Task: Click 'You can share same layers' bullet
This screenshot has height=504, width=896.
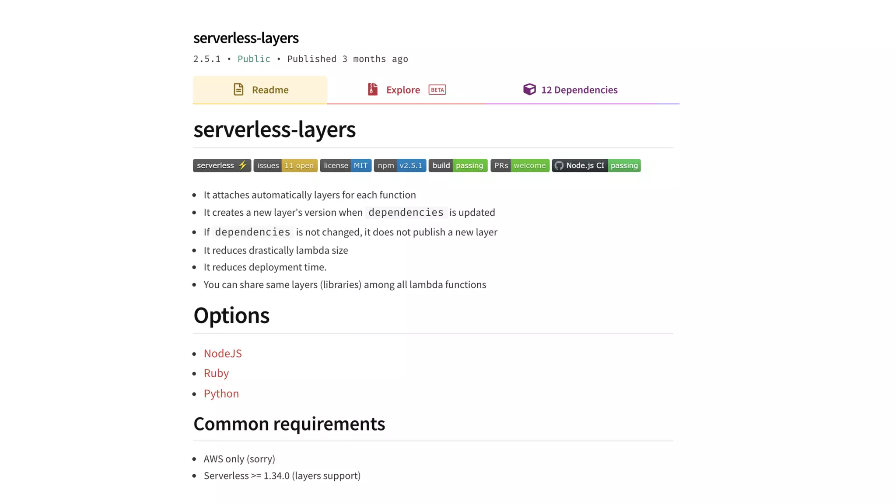Action: (345, 284)
